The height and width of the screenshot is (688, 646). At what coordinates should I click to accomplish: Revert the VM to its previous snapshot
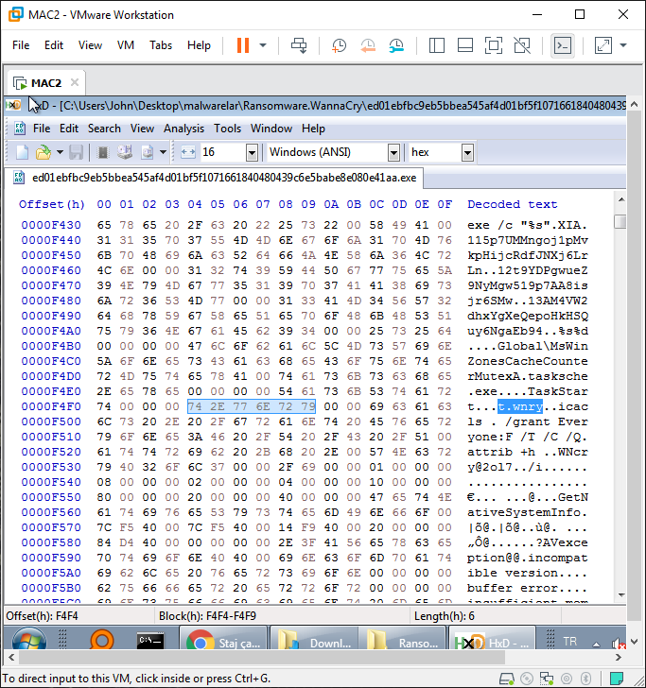368,45
